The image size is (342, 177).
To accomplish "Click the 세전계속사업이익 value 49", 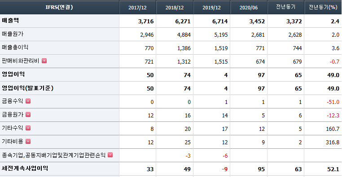I will (x=187, y=169).
